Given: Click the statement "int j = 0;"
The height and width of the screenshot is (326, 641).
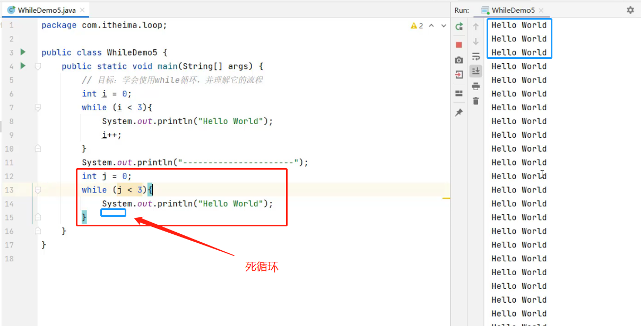Looking at the screenshot, I should [x=107, y=176].
